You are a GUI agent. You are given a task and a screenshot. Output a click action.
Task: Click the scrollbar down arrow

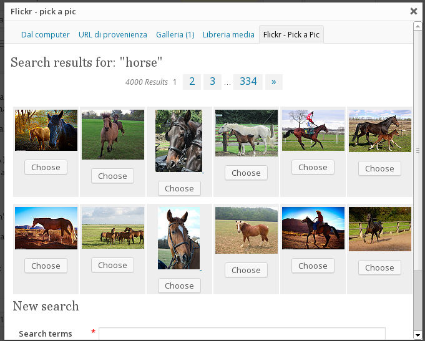click(x=418, y=335)
